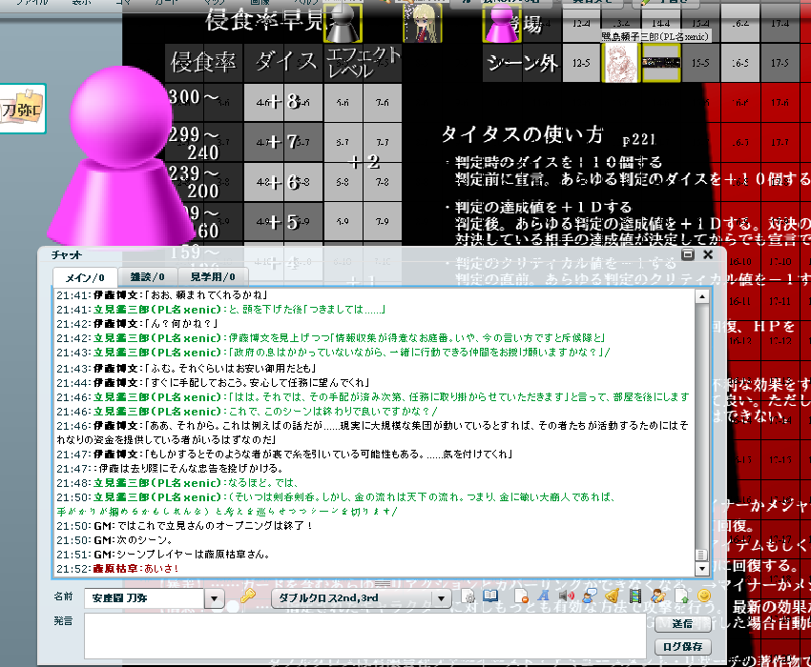The image size is (811, 667).
Task: Click the bell alarm icon
Action: coord(612,596)
